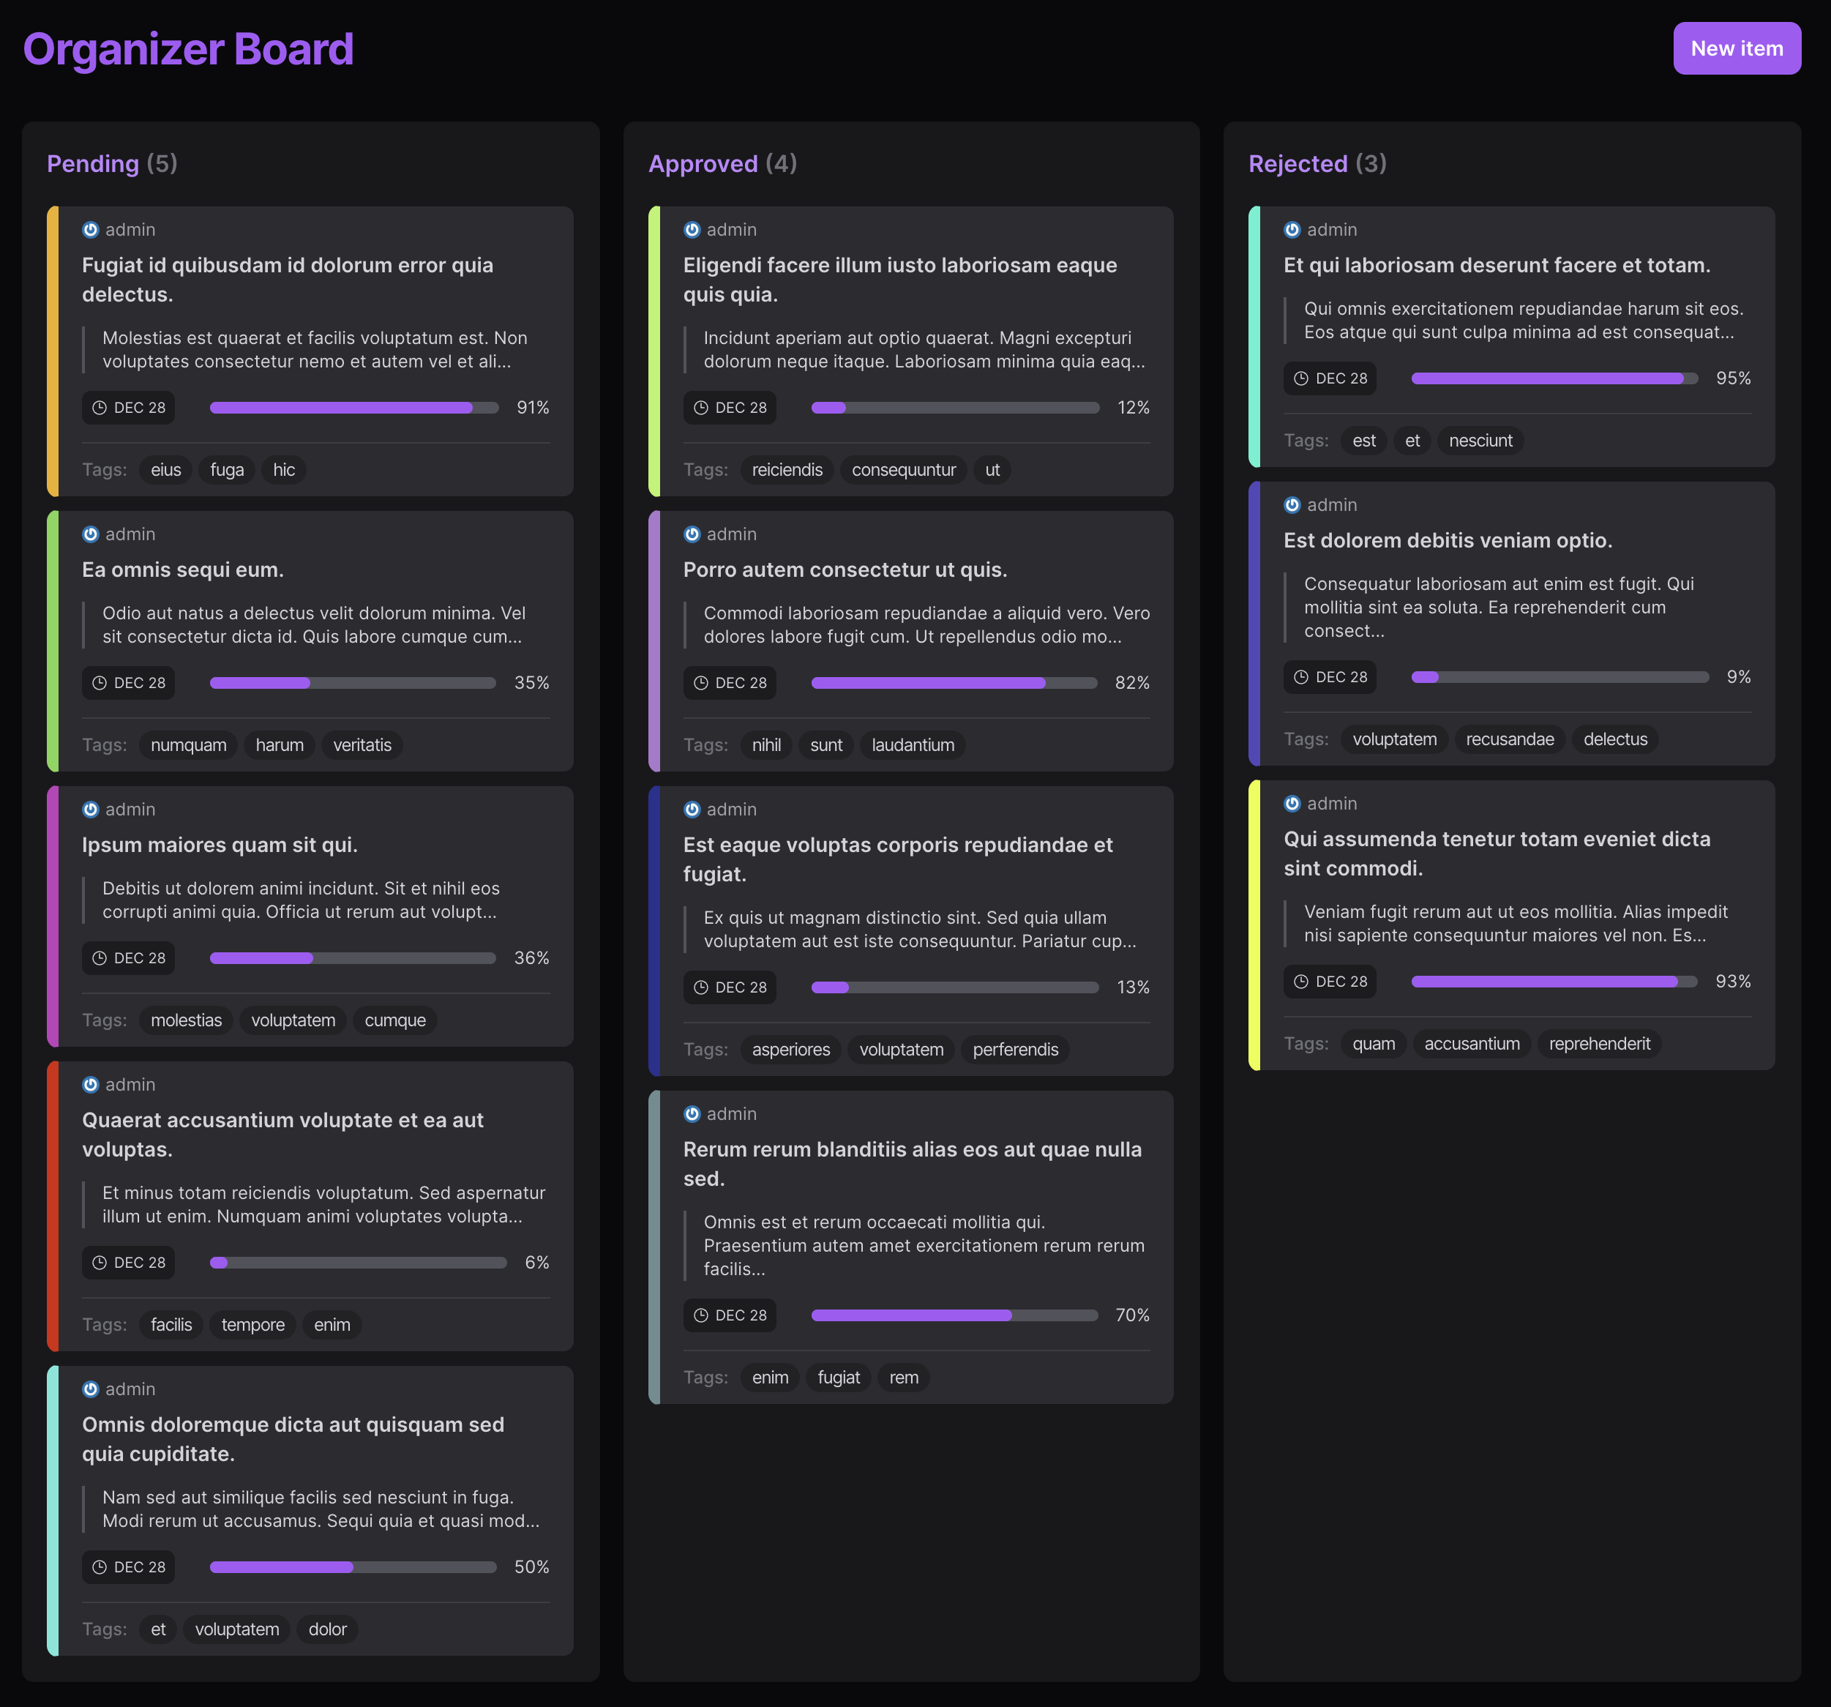The width and height of the screenshot is (1831, 1707).
Task: Click admin avatar icon on 'Omnis doloremque dicta' card
Action: point(90,1389)
